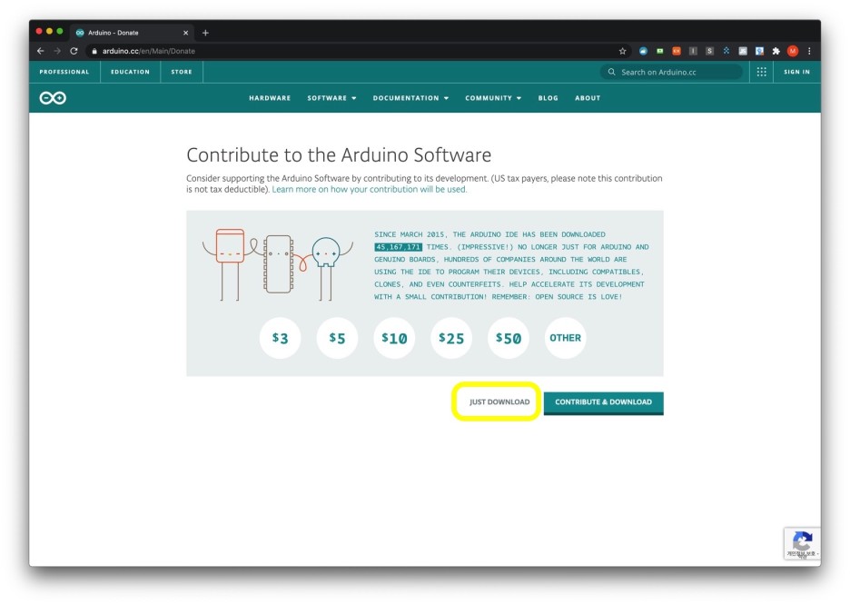The image size is (850, 605).
Task: Open the apps grid icon next to Sign In
Action: point(761,72)
